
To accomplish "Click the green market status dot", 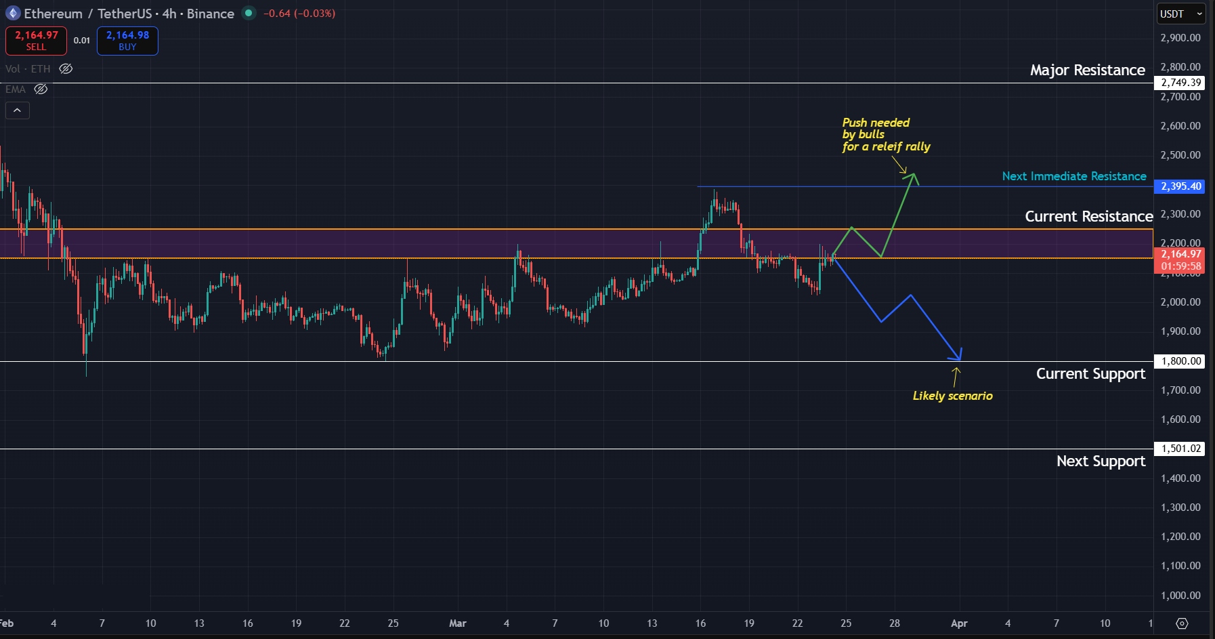I will (x=248, y=14).
